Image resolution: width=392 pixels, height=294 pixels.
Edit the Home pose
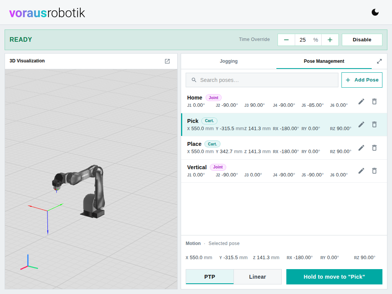(361, 101)
